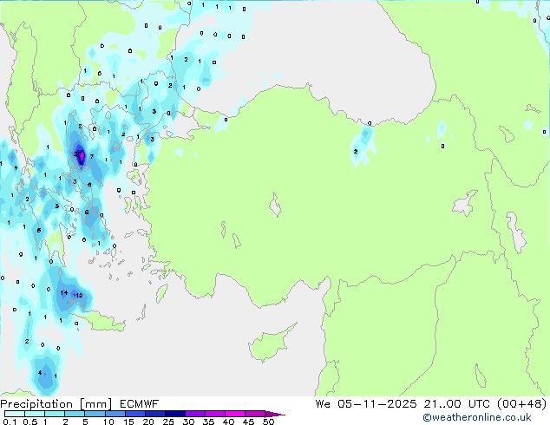The height and width of the screenshot is (425, 550).
Task: Click the 5–10 mm legend color box
Action: pos(95,414)
